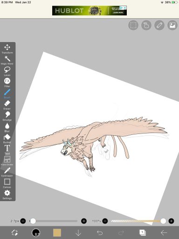The height and width of the screenshot is (239, 179).
Task: Select the Blur droplet tool
Action: click(x=7, y=127)
